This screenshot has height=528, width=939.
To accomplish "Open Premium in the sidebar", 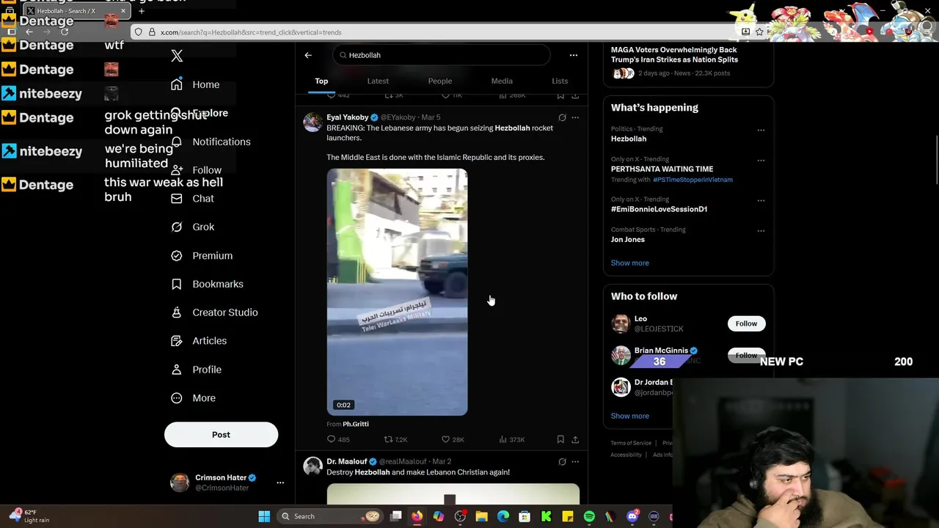I will coord(202,256).
